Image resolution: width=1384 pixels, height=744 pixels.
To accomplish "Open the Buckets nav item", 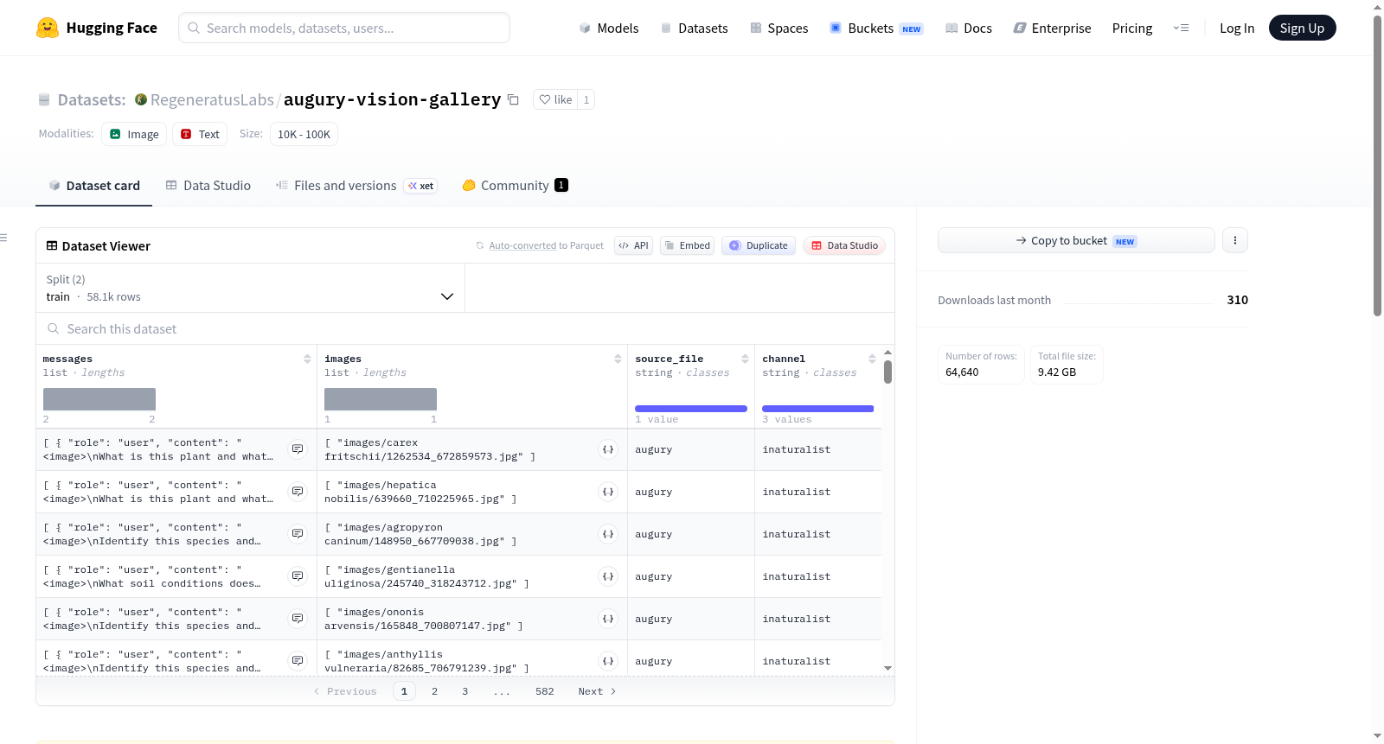I will pyautogui.click(x=876, y=28).
